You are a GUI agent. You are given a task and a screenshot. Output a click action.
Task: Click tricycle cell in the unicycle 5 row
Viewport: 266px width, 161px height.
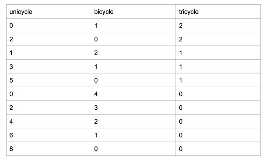click(217, 80)
